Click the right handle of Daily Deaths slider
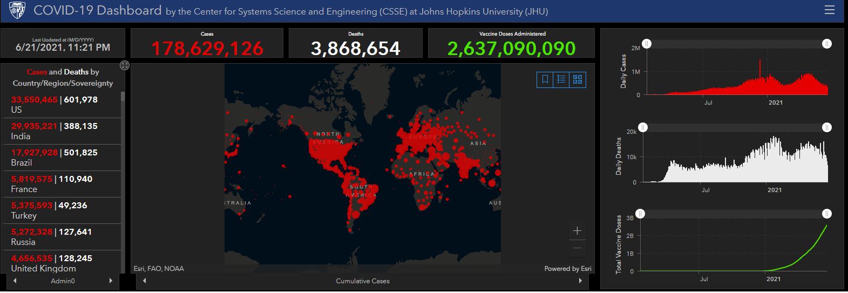 pyautogui.click(x=826, y=127)
